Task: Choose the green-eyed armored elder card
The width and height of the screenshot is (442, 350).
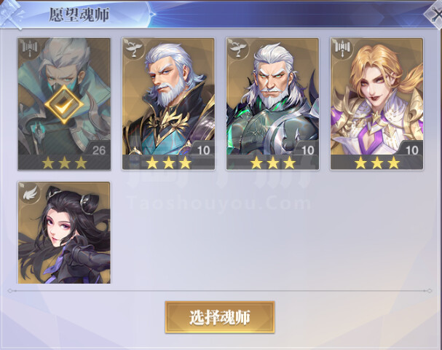Action: (272, 104)
